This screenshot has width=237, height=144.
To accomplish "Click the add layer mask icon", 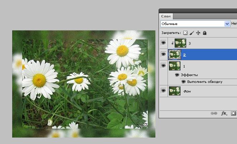I will click(233, 113).
